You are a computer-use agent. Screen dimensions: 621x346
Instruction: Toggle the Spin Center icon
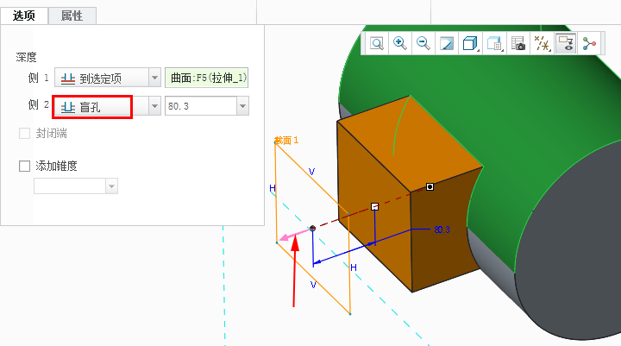click(589, 43)
